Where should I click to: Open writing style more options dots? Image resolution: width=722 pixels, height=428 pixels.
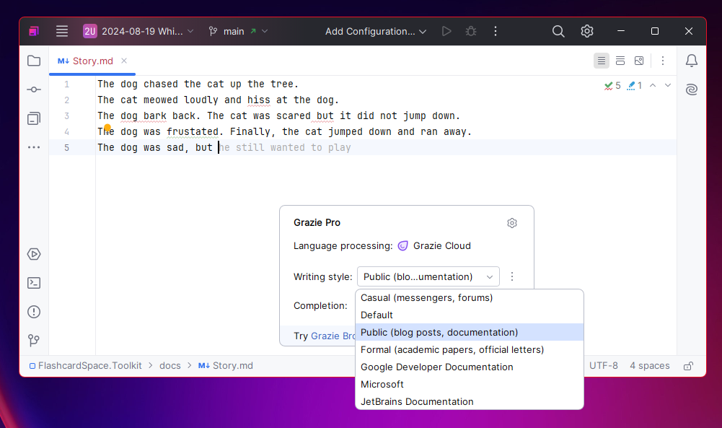tap(512, 276)
